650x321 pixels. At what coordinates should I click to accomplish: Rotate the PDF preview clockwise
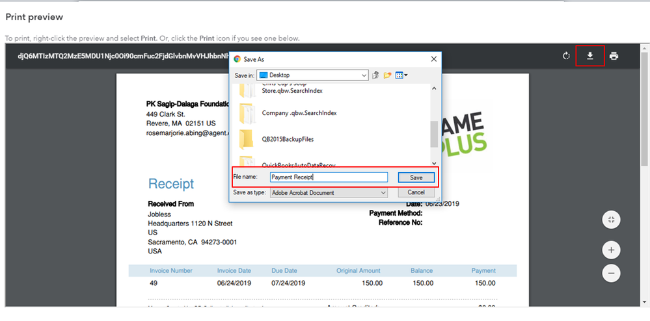click(566, 56)
